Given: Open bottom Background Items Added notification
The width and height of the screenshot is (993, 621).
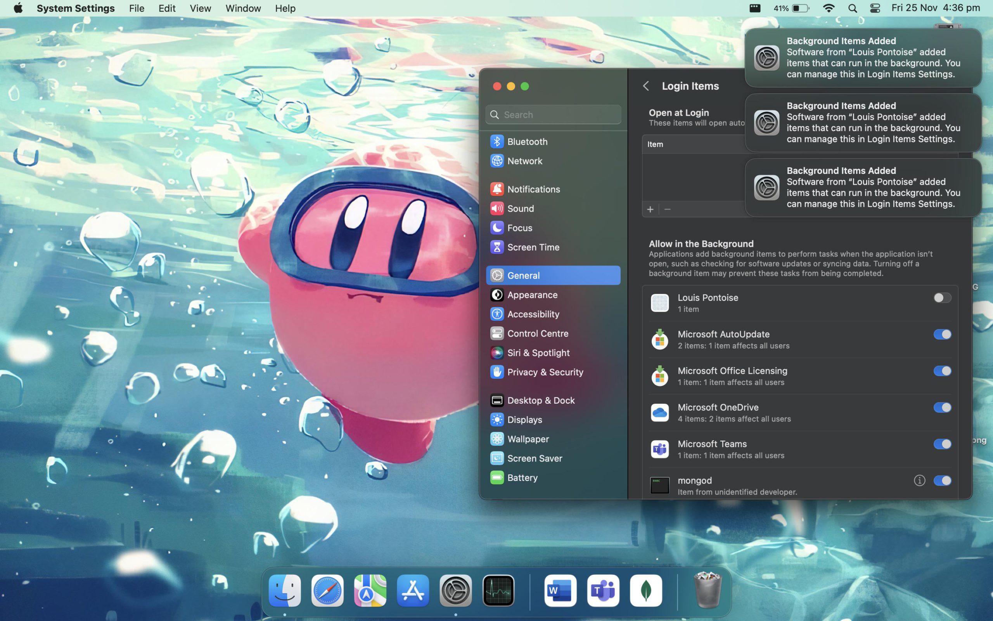Looking at the screenshot, I should pos(863,187).
